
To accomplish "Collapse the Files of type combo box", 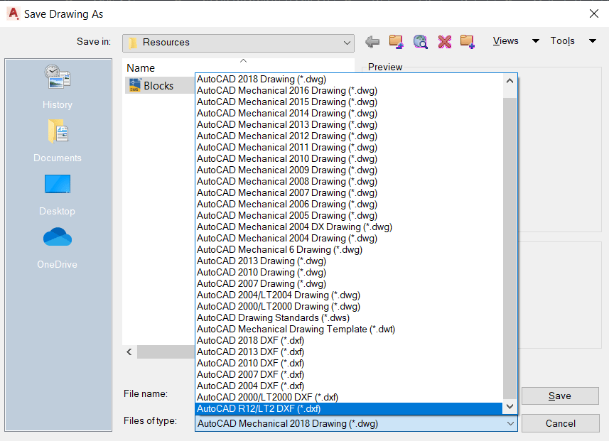I will click(x=510, y=423).
